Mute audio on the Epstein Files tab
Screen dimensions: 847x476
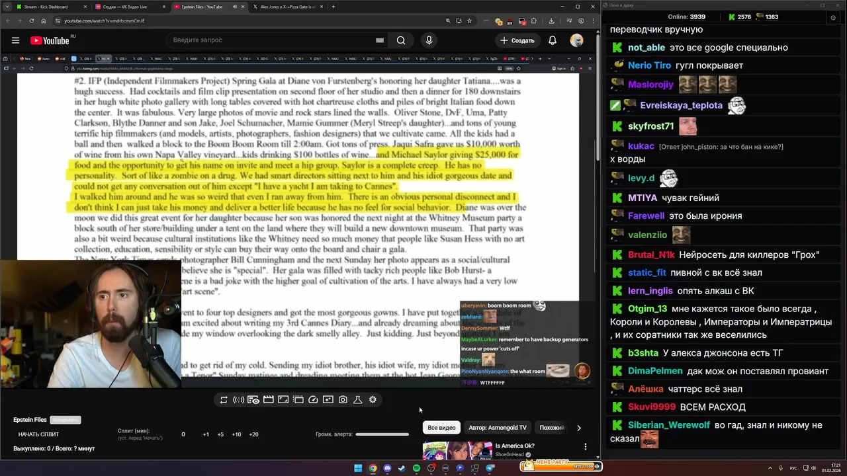(234, 7)
